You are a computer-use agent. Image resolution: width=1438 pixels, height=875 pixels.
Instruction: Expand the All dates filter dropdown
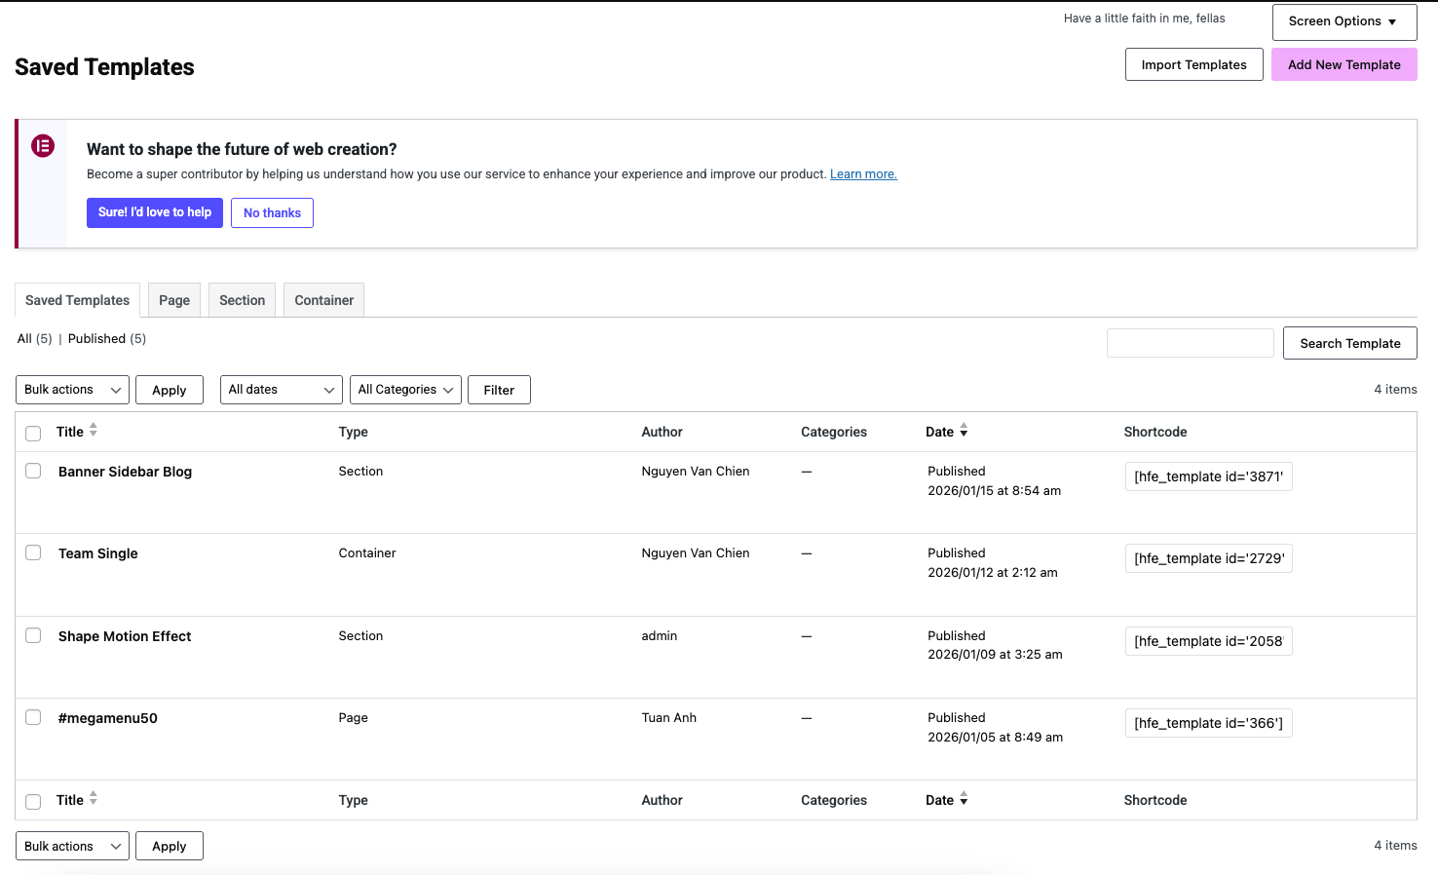point(281,390)
